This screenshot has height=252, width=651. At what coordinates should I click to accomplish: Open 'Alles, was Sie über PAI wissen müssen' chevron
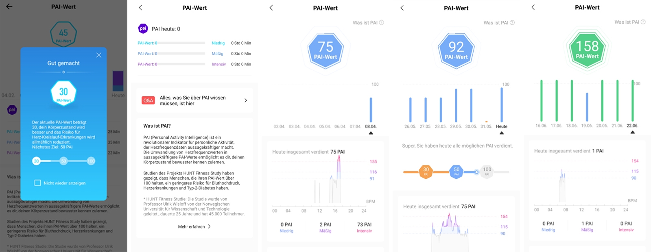pyautogui.click(x=246, y=100)
